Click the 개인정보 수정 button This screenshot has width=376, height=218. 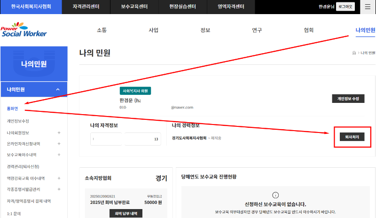pyautogui.click(x=348, y=99)
